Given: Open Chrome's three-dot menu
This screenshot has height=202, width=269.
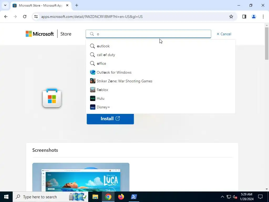Looking at the screenshot, I should point(263,17).
